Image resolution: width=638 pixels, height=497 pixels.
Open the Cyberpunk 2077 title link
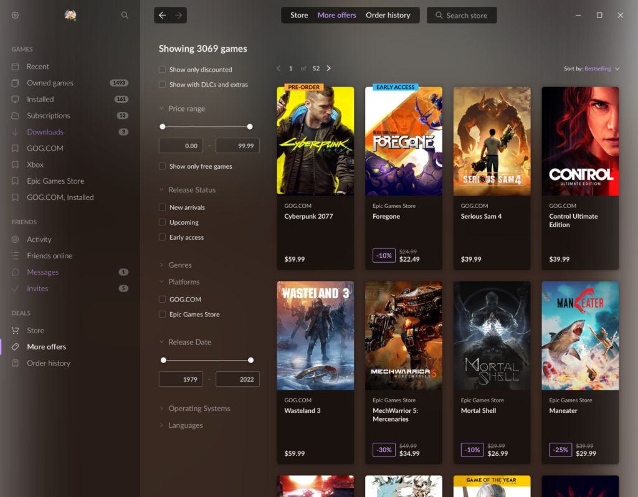pos(308,217)
